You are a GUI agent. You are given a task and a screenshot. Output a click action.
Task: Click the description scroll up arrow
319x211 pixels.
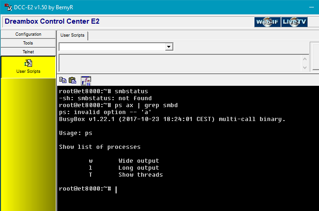tap(305, 59)
